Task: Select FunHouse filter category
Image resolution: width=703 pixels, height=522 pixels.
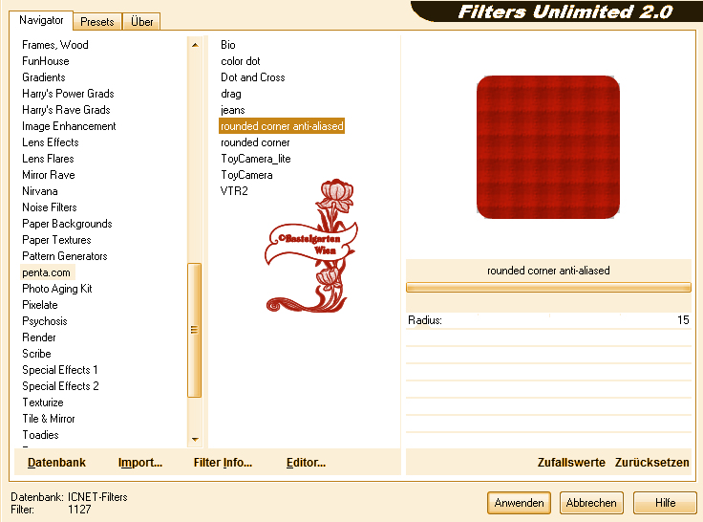Action: pyautogui.click(x=46, y=61)
